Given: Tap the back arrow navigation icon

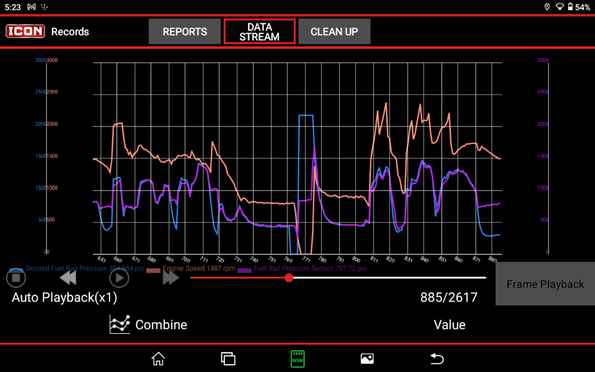Looking at the screenshot, I should (x=437, y=358).
